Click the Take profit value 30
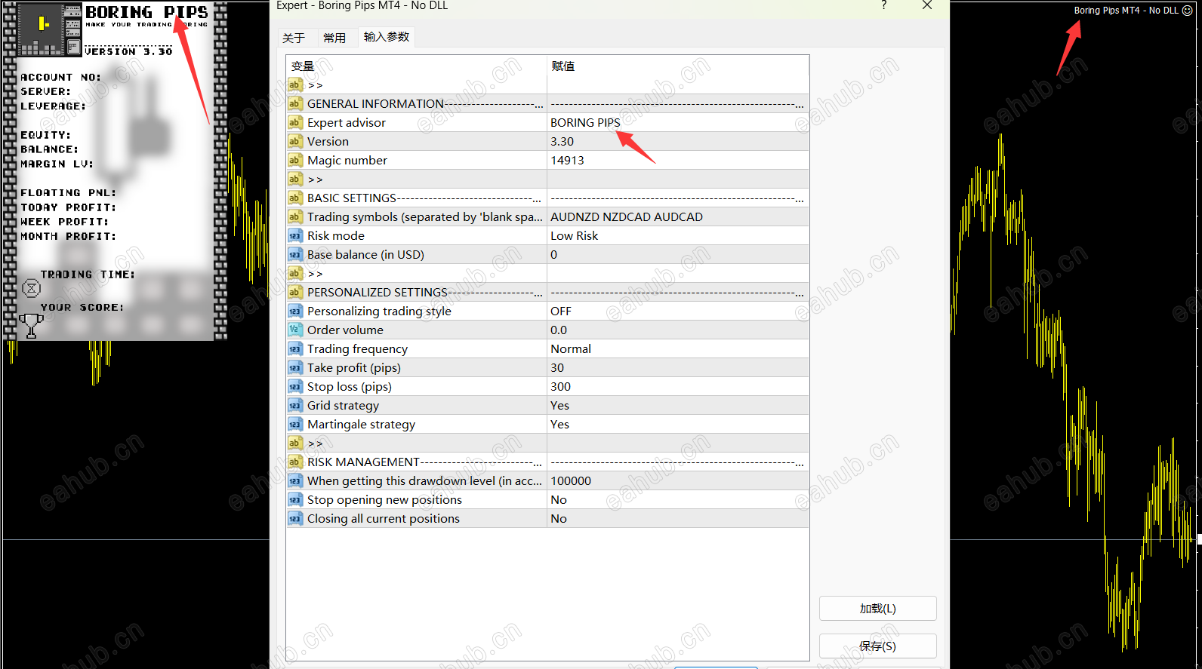This screenshot has height=669, width=1202. coord(557,368)
